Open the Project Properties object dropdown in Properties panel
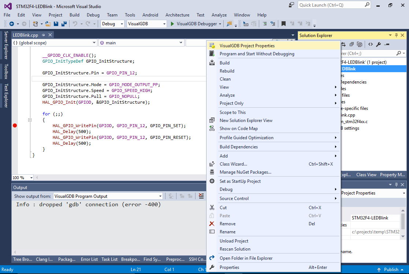The width and height of the screenshot is (409, 274). pyautogui.click(x=404, y=193)
